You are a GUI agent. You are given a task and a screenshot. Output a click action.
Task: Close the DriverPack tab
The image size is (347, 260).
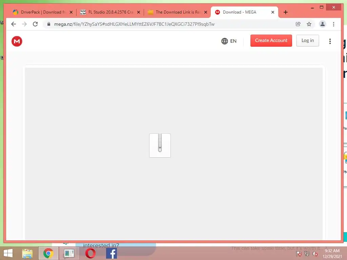pos(71,12)
